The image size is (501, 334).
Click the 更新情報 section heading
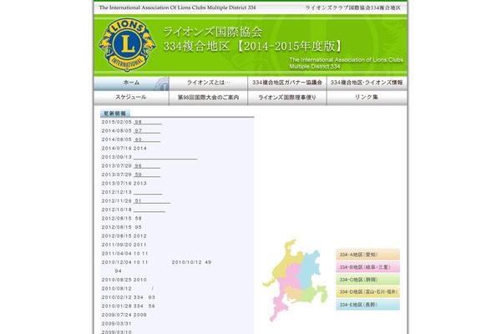pyautogui.click(x=115, y=114)
